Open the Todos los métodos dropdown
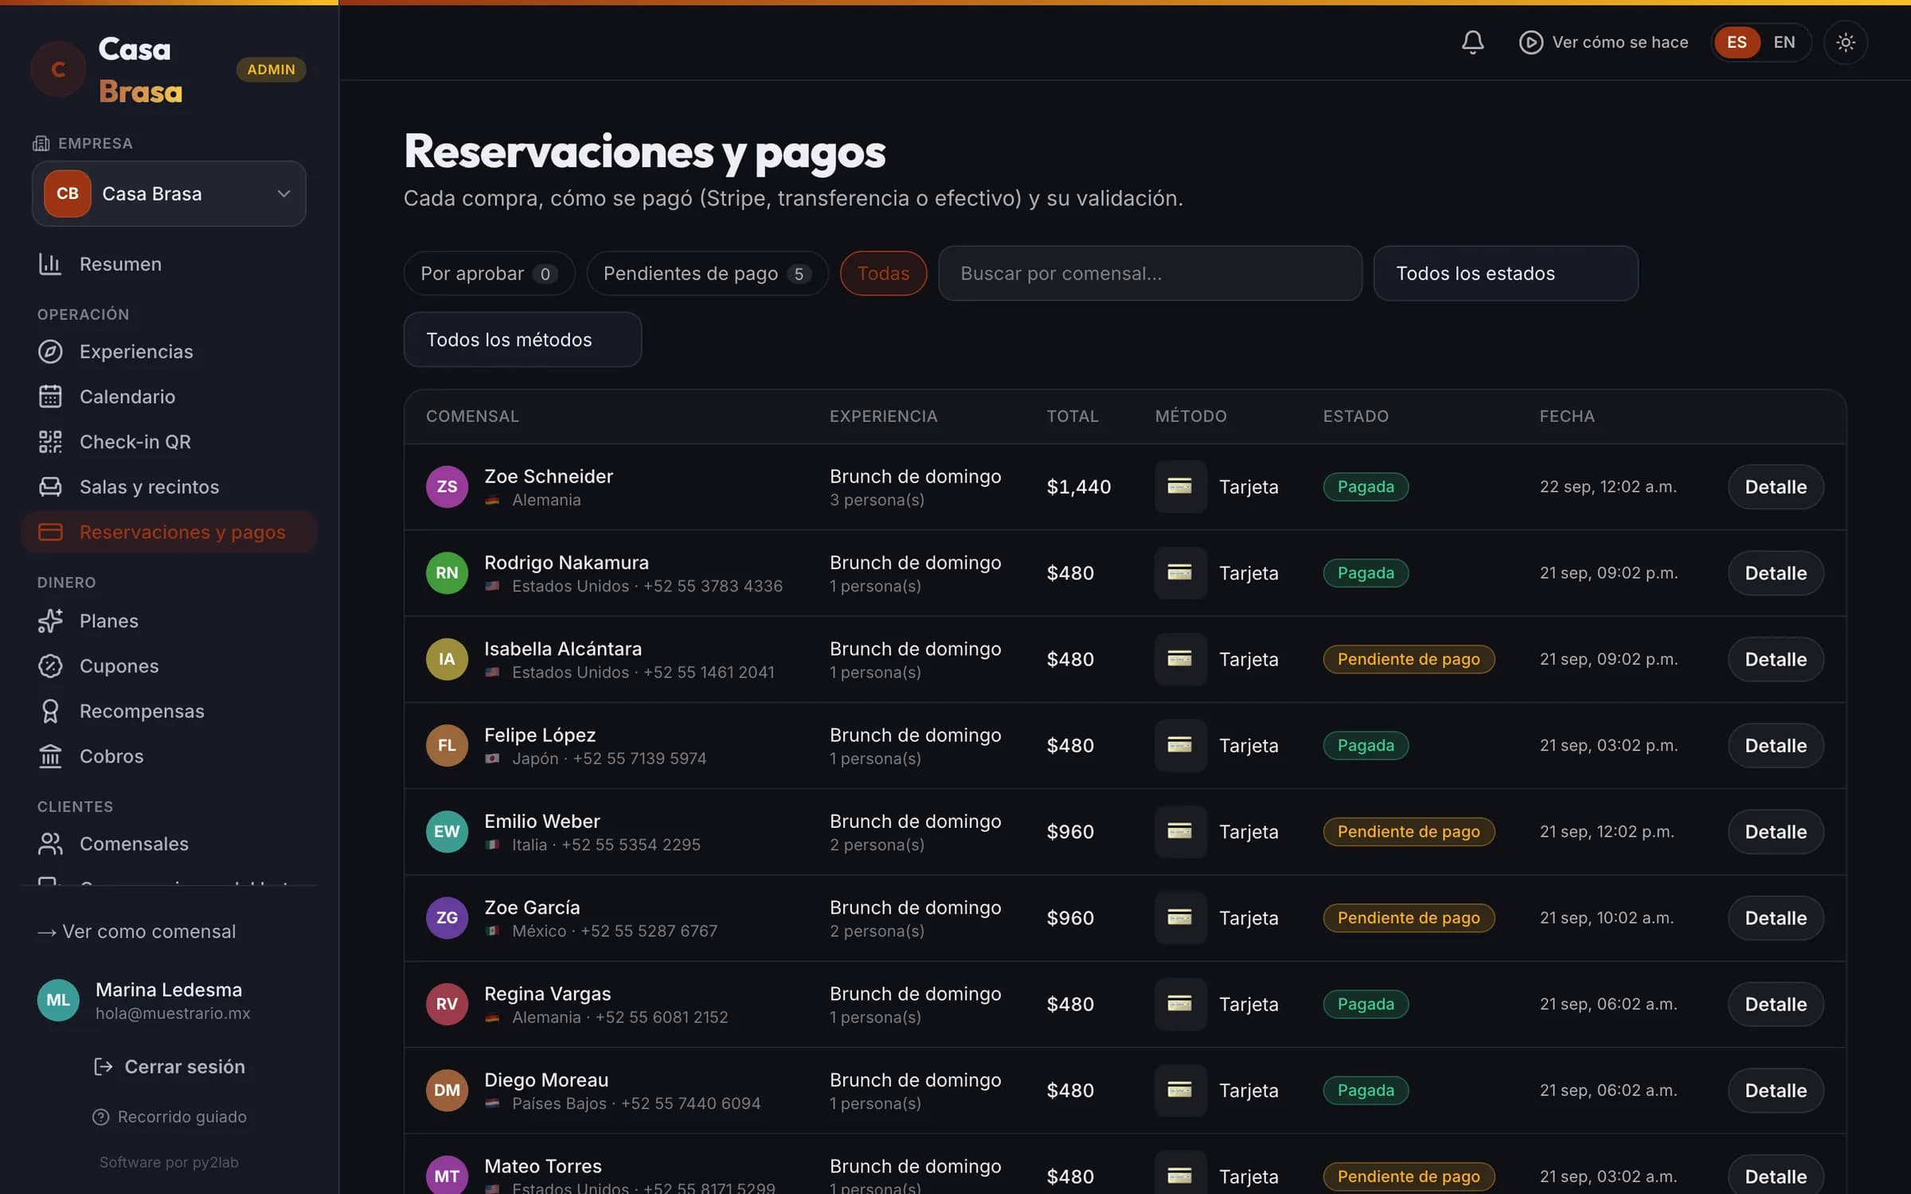This screenshot has height=1194, width=1911. click(522, 340)
